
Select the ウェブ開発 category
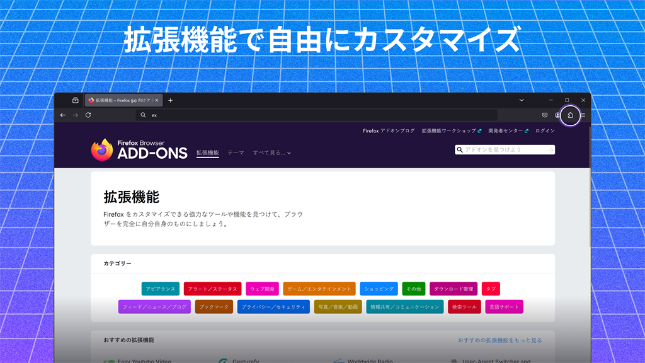click(262, 289)
